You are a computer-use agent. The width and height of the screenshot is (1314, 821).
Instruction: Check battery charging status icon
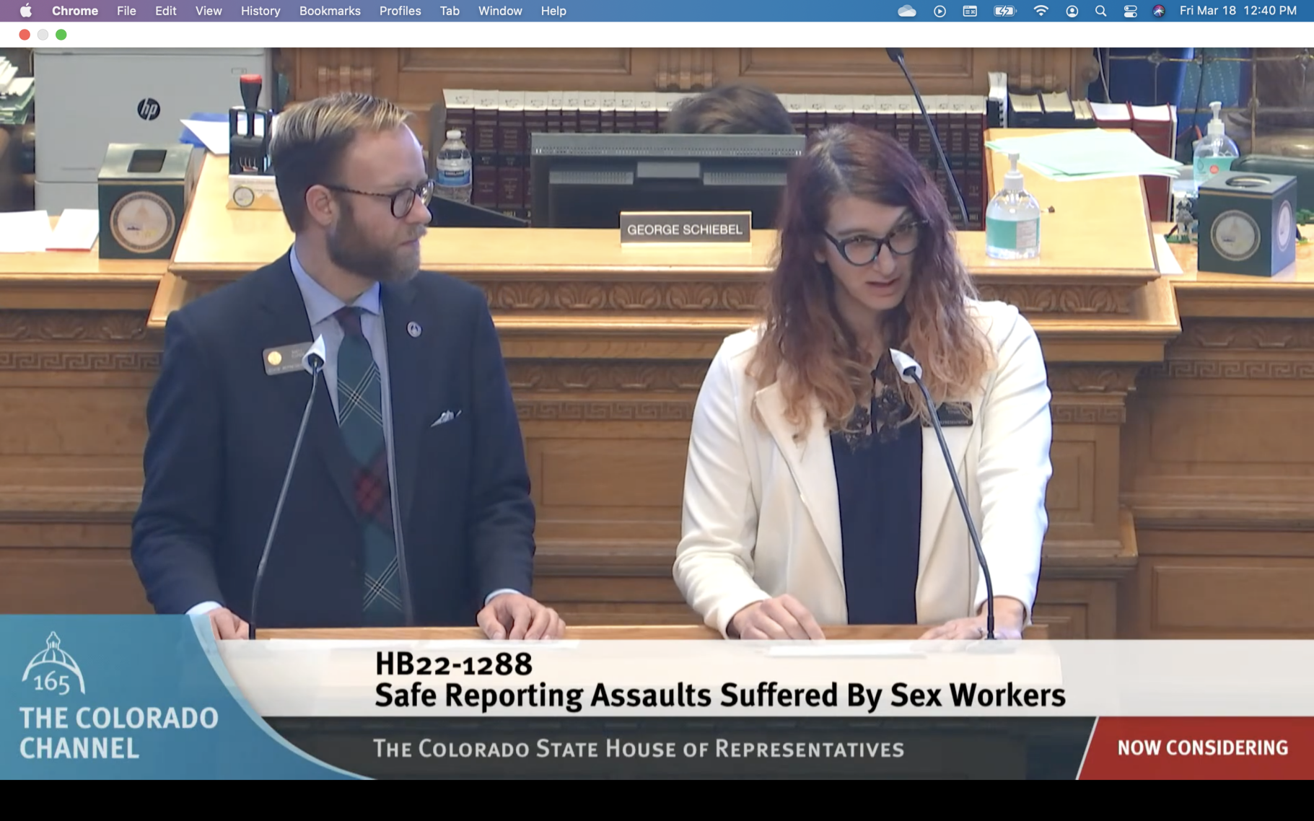(x=1004, y=11)
